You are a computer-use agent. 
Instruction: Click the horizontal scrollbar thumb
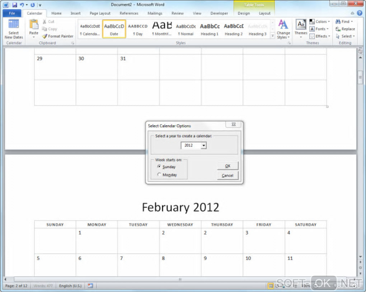tap(180, 279)
